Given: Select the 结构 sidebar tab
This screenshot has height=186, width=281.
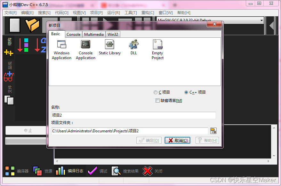Looking at the screenshot, I should tap(10, 42).
